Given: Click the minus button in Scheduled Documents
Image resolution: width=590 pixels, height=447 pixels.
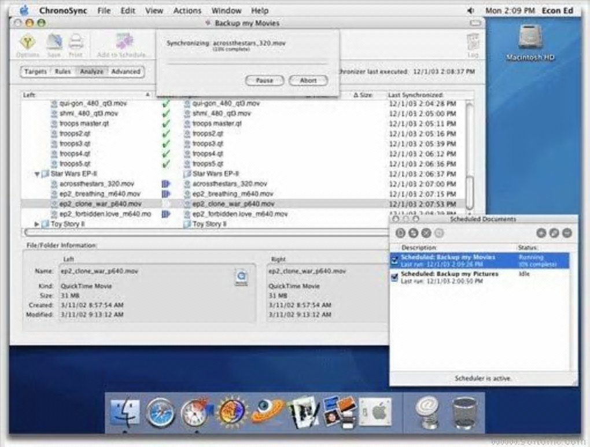Looking at the screenshot, I should (567, 233).
